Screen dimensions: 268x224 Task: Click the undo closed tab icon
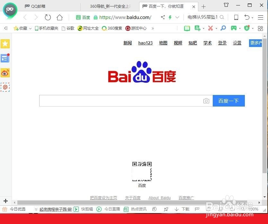[x=247, y=17]
